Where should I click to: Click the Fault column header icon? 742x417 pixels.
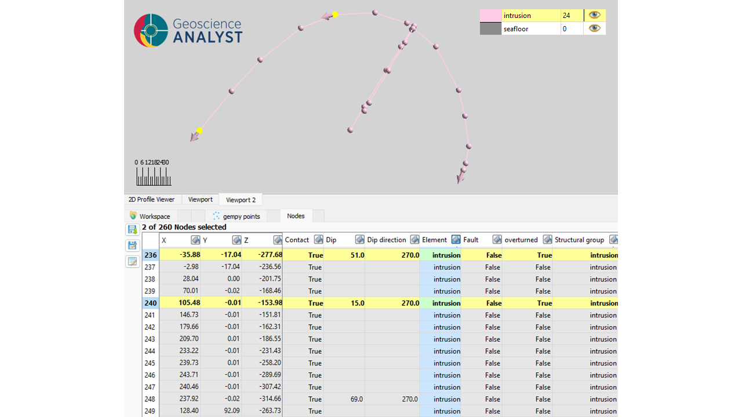pyautogui.click(x=497, y=240)
